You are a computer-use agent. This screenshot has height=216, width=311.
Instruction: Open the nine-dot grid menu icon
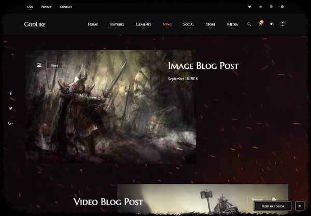[x=282, y=24]
